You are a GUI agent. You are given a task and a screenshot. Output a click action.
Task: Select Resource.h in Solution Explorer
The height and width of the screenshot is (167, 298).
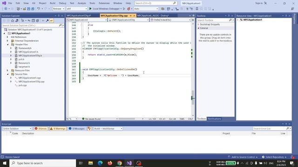click(24, 63)
